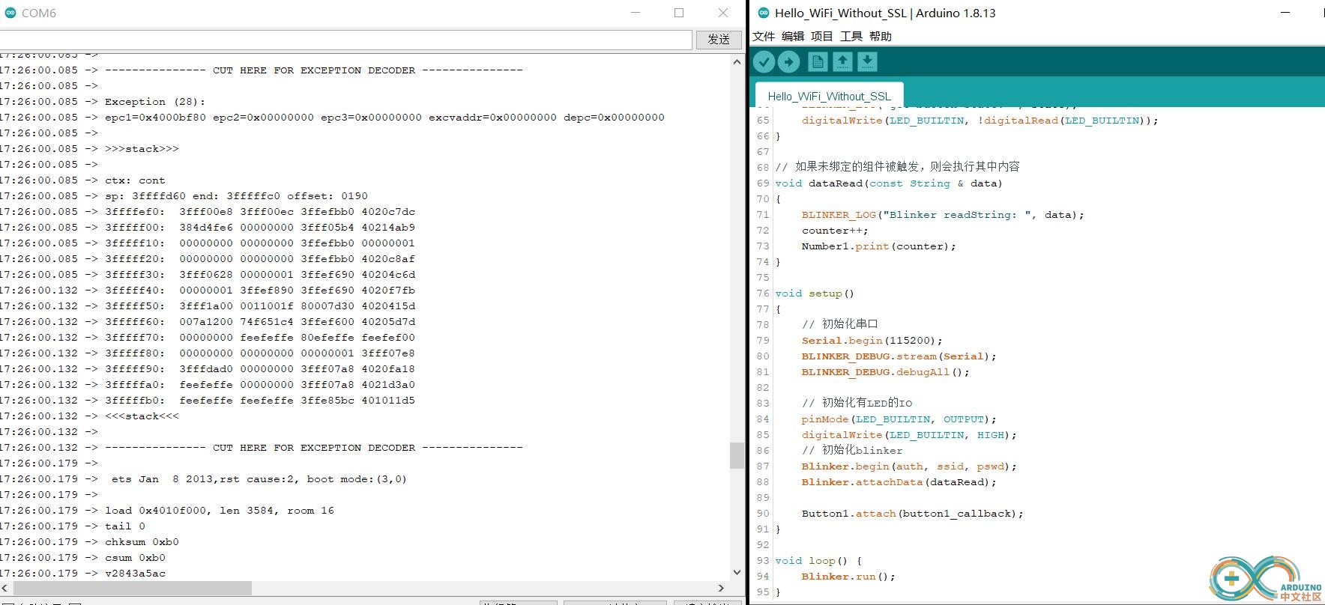This screenshot has height=605, width=1325.
Task: Click the Verify sketch checkmark icon
Action: (764, 62)
